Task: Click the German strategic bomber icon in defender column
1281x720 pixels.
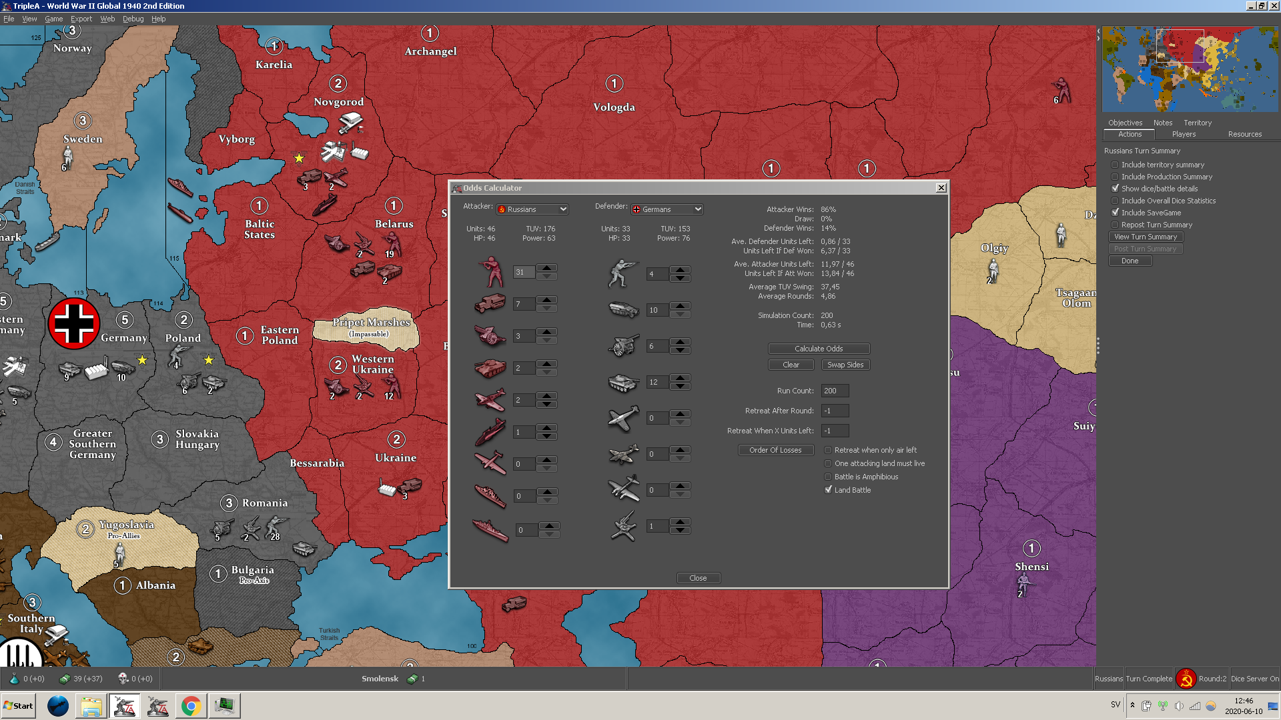Action: pos(623,489)
